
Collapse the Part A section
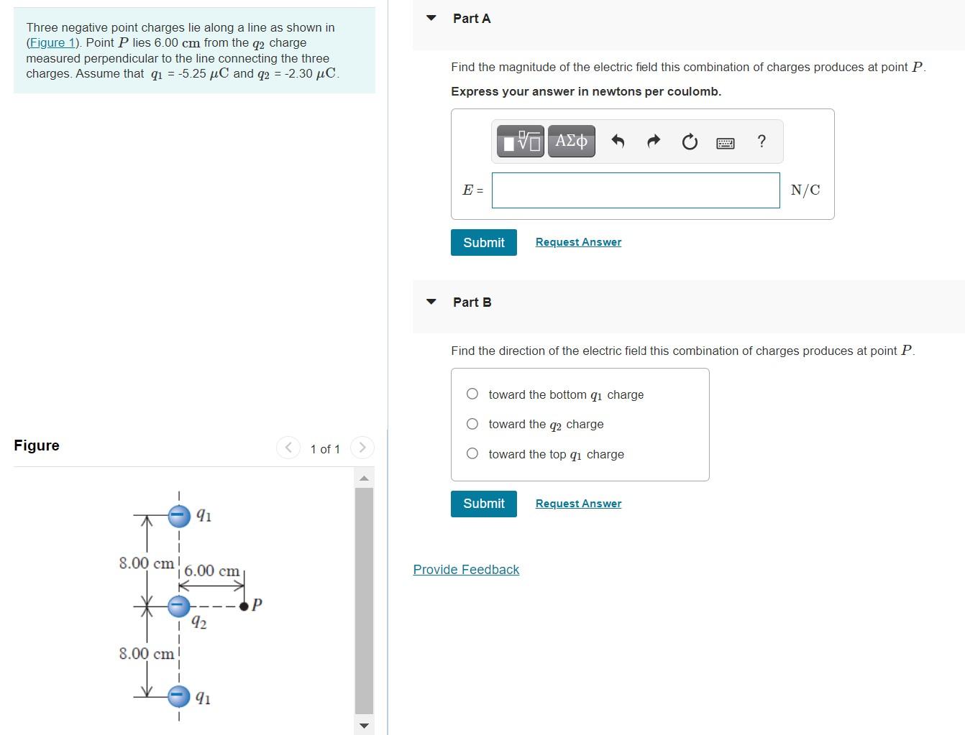(431, 19)
